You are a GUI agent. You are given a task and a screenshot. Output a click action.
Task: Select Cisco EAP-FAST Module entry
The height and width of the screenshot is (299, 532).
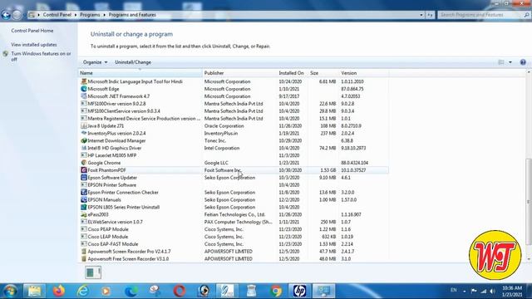(x=234, y=244)
